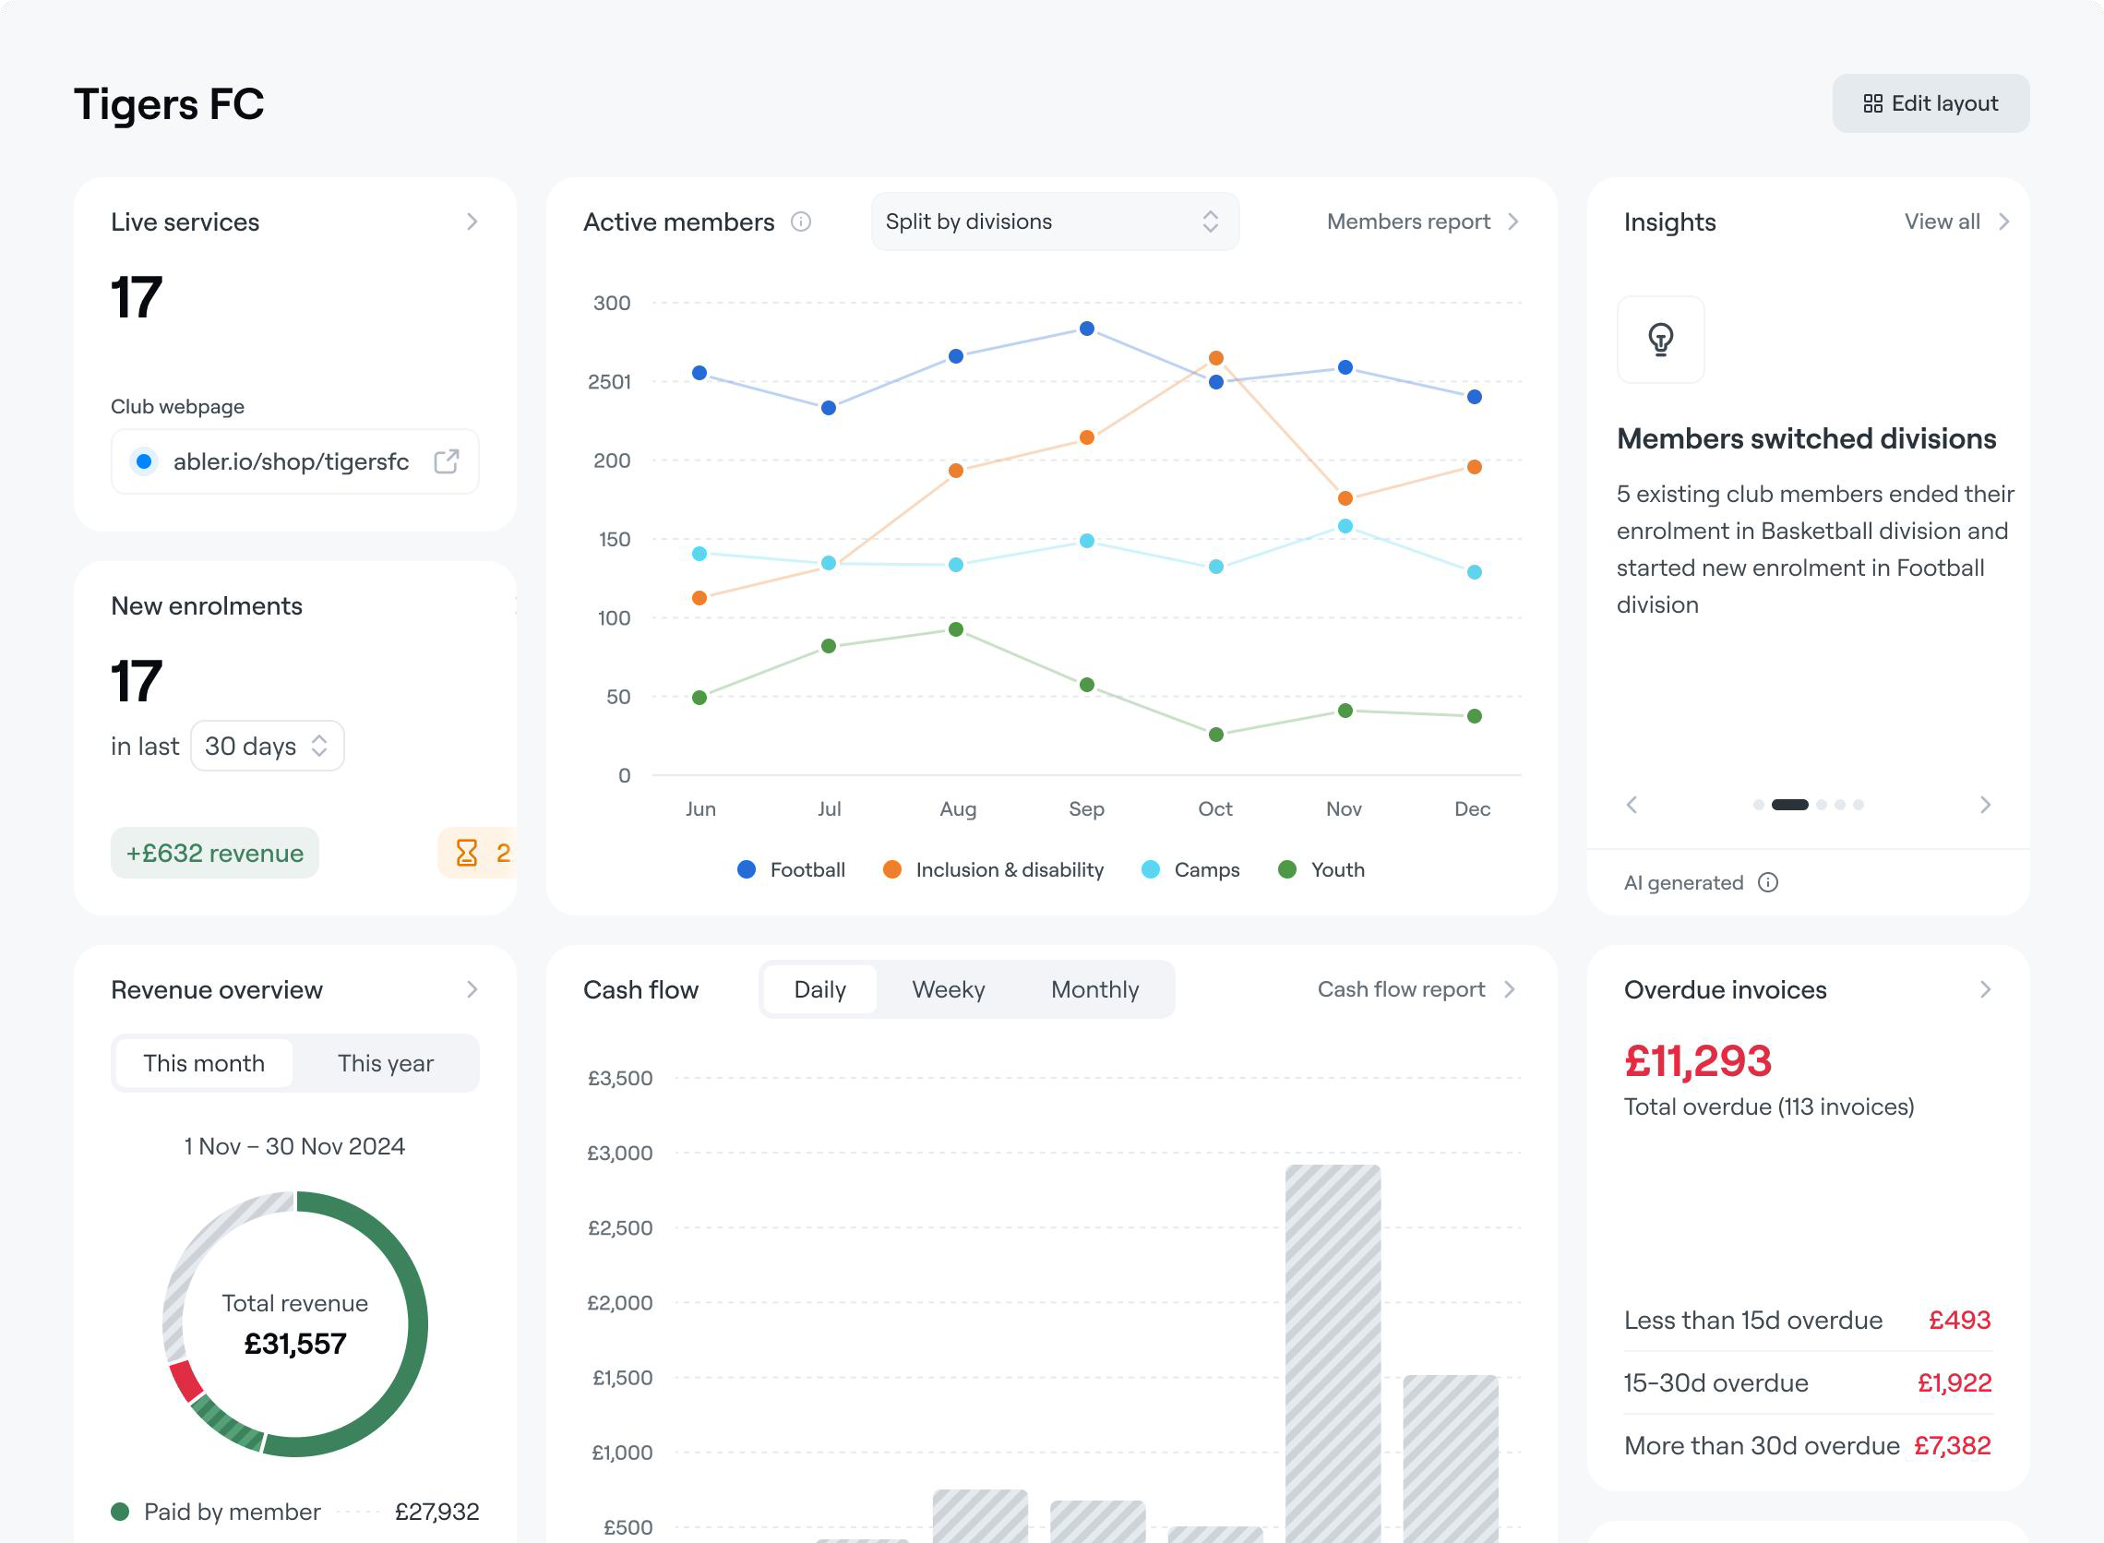
Task: Open Live services chevron arrow
Action: pos(472,222)
